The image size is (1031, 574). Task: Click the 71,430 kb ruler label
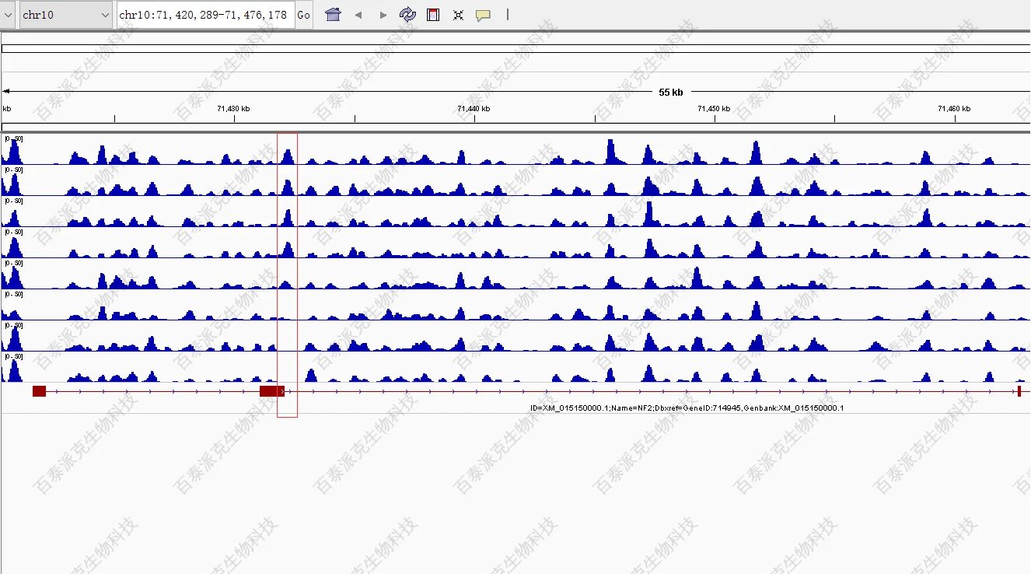click(234, 109)
